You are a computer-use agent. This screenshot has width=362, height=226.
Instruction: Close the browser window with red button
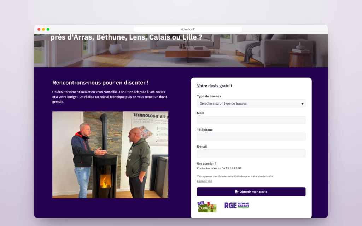click(x=39, y=29)
